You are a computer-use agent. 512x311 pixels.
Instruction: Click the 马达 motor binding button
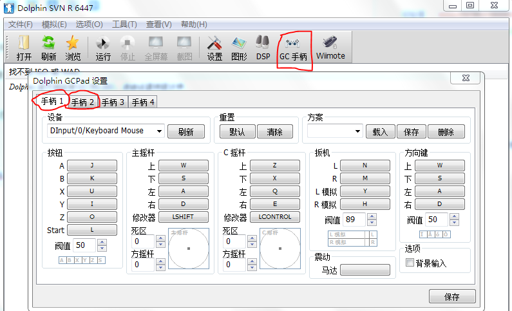[365, 270]
